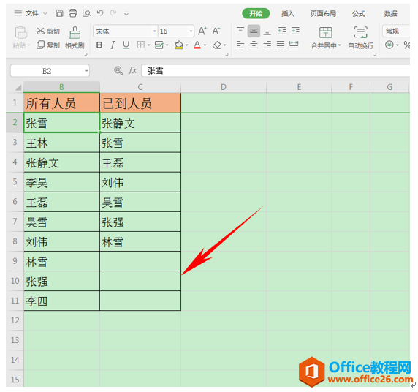
Task: Expand quick access toolbar customization arrow
Action: tap(126, 13)
